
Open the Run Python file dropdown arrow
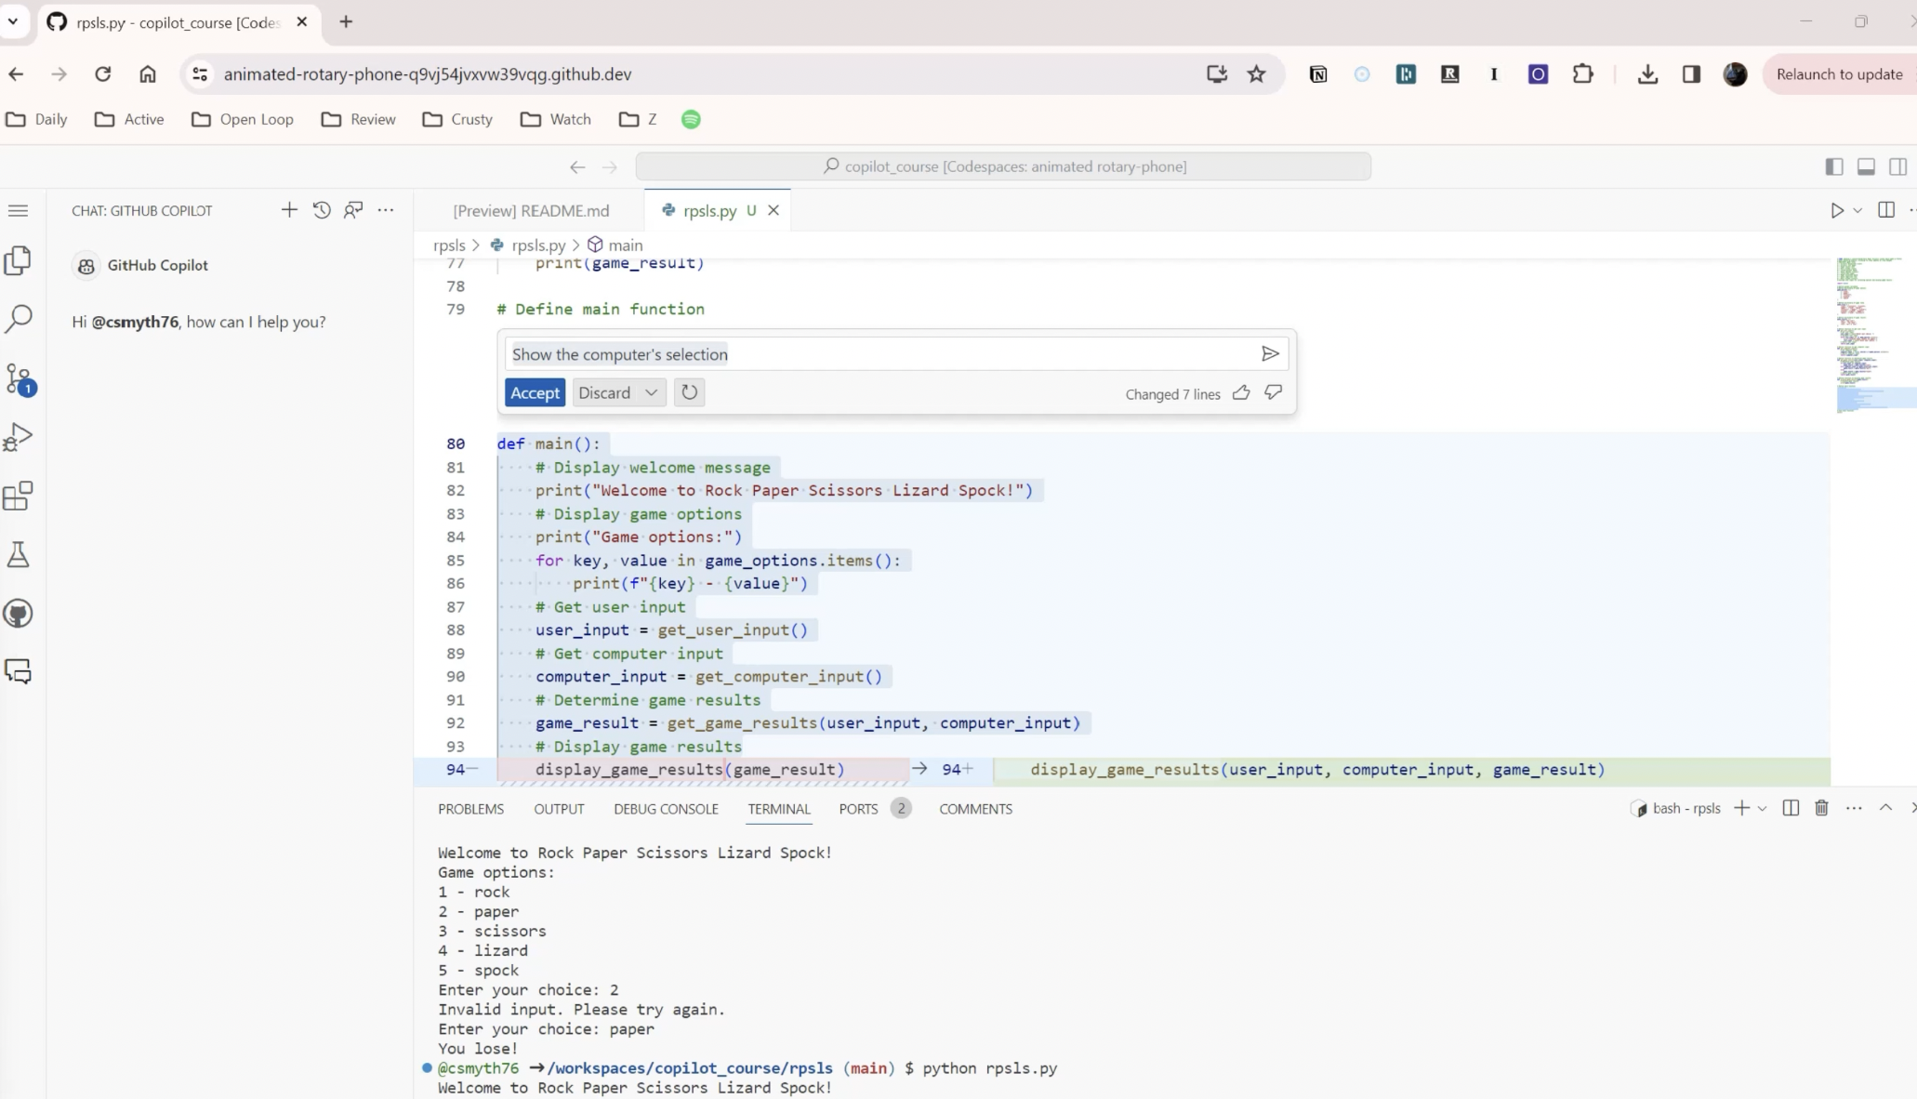coord(1858,210)
